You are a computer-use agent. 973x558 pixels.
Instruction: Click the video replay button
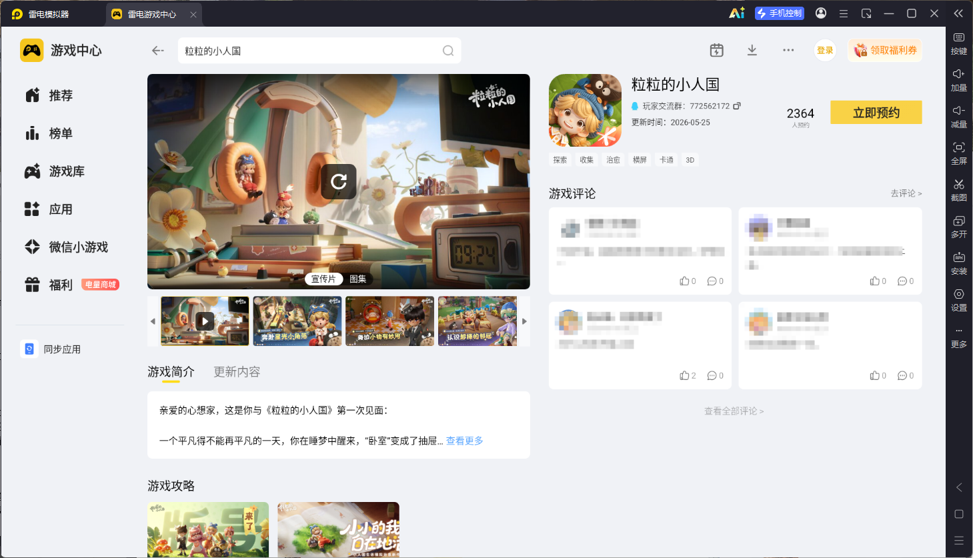(339, 181)
